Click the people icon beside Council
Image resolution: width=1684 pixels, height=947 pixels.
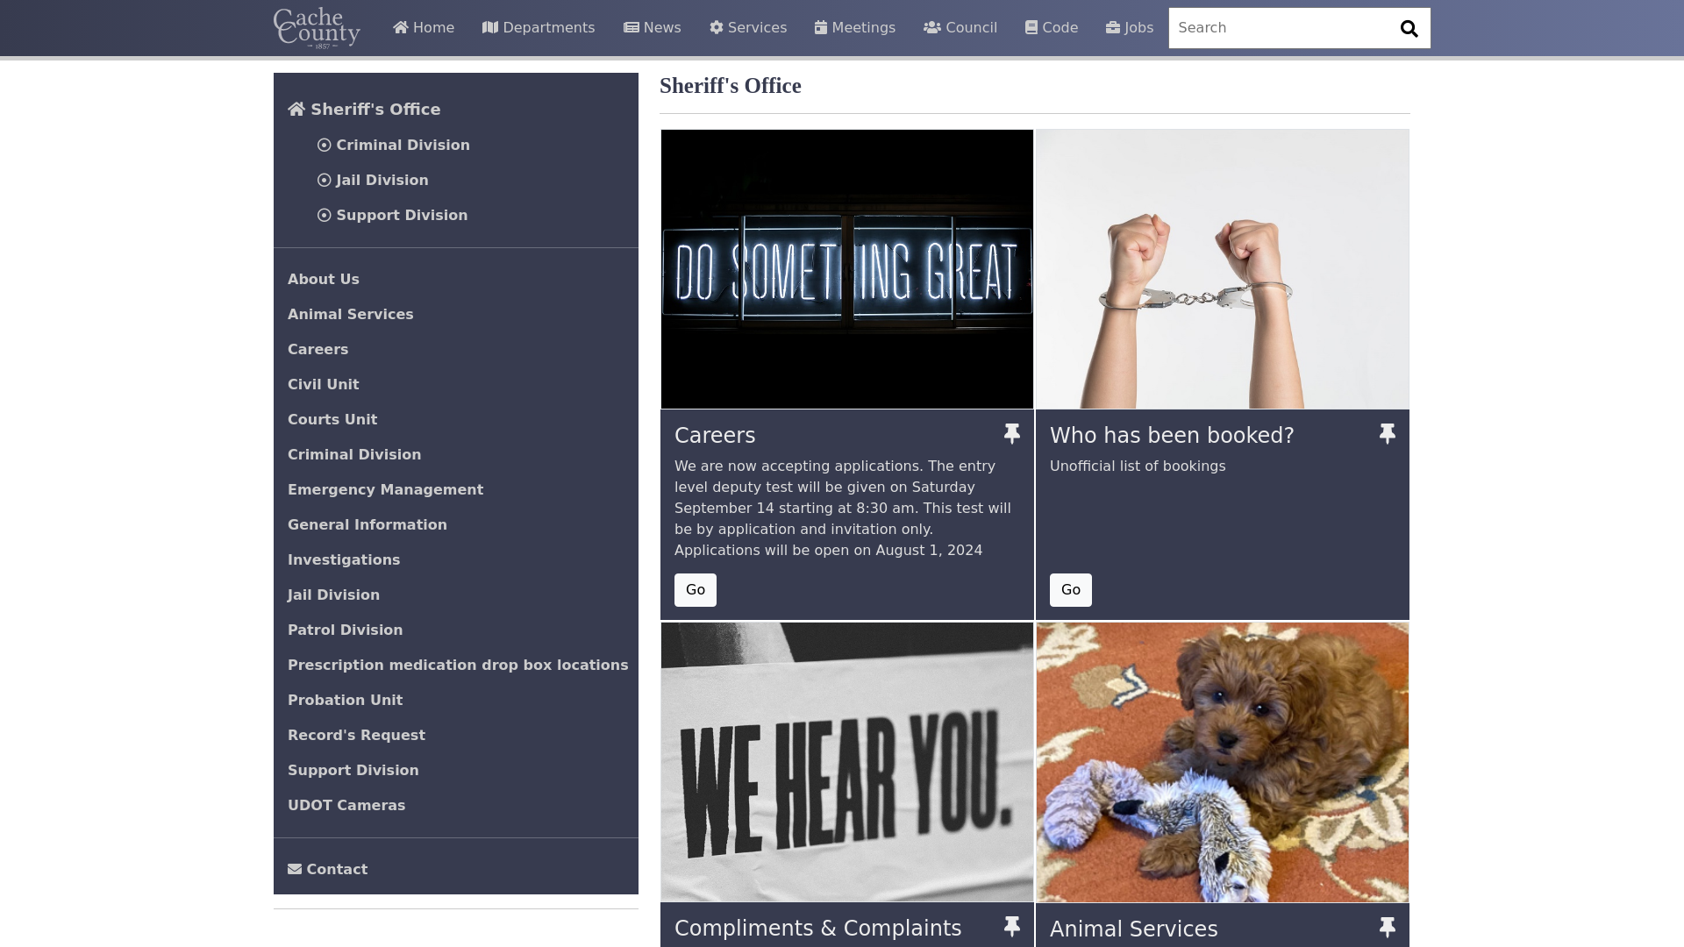(x=932, y=27)
